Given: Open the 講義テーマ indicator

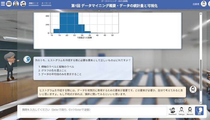Looking at the screenshot, I should pos(33,4).
